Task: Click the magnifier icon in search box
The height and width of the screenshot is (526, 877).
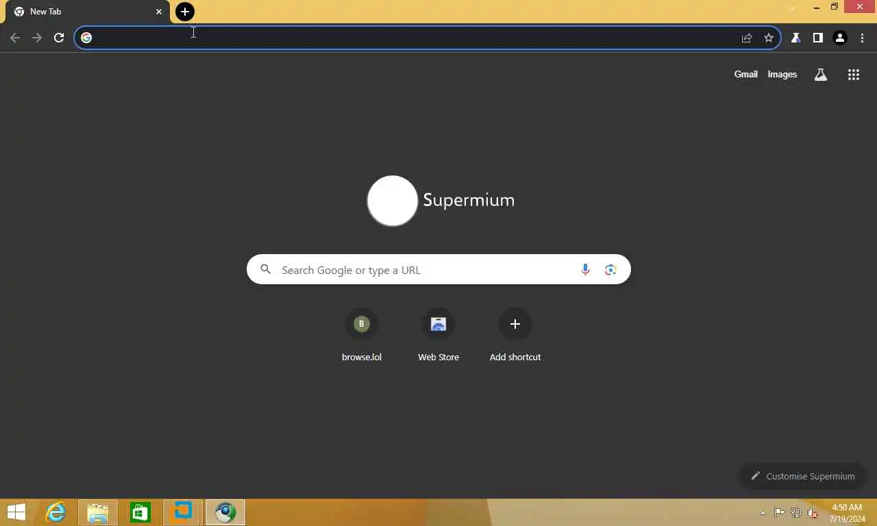Action: click(266, 270)
